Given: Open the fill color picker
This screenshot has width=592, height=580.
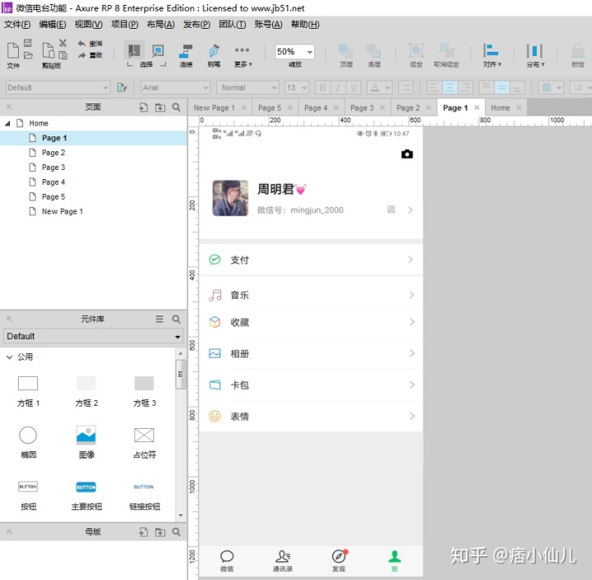Looking at the screenshot, I should tap(551, 87).
